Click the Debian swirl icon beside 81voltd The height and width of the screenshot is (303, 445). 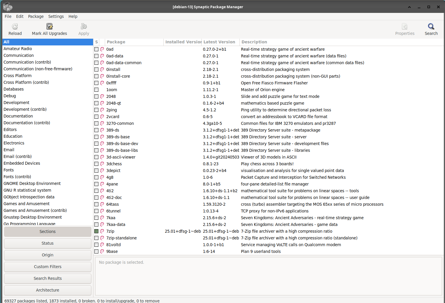102,245
